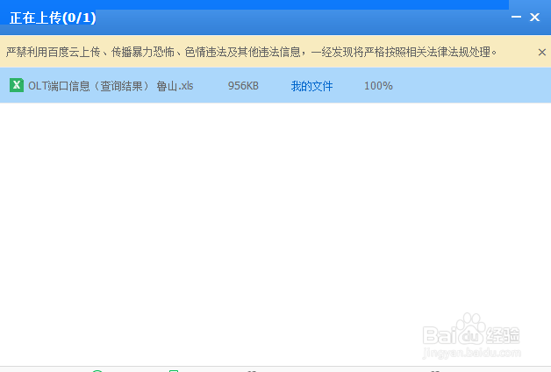Select the file name OLT端口信息（查询结果）鲁山.xls
The image size is (551, 372).
tap(111, 86)
